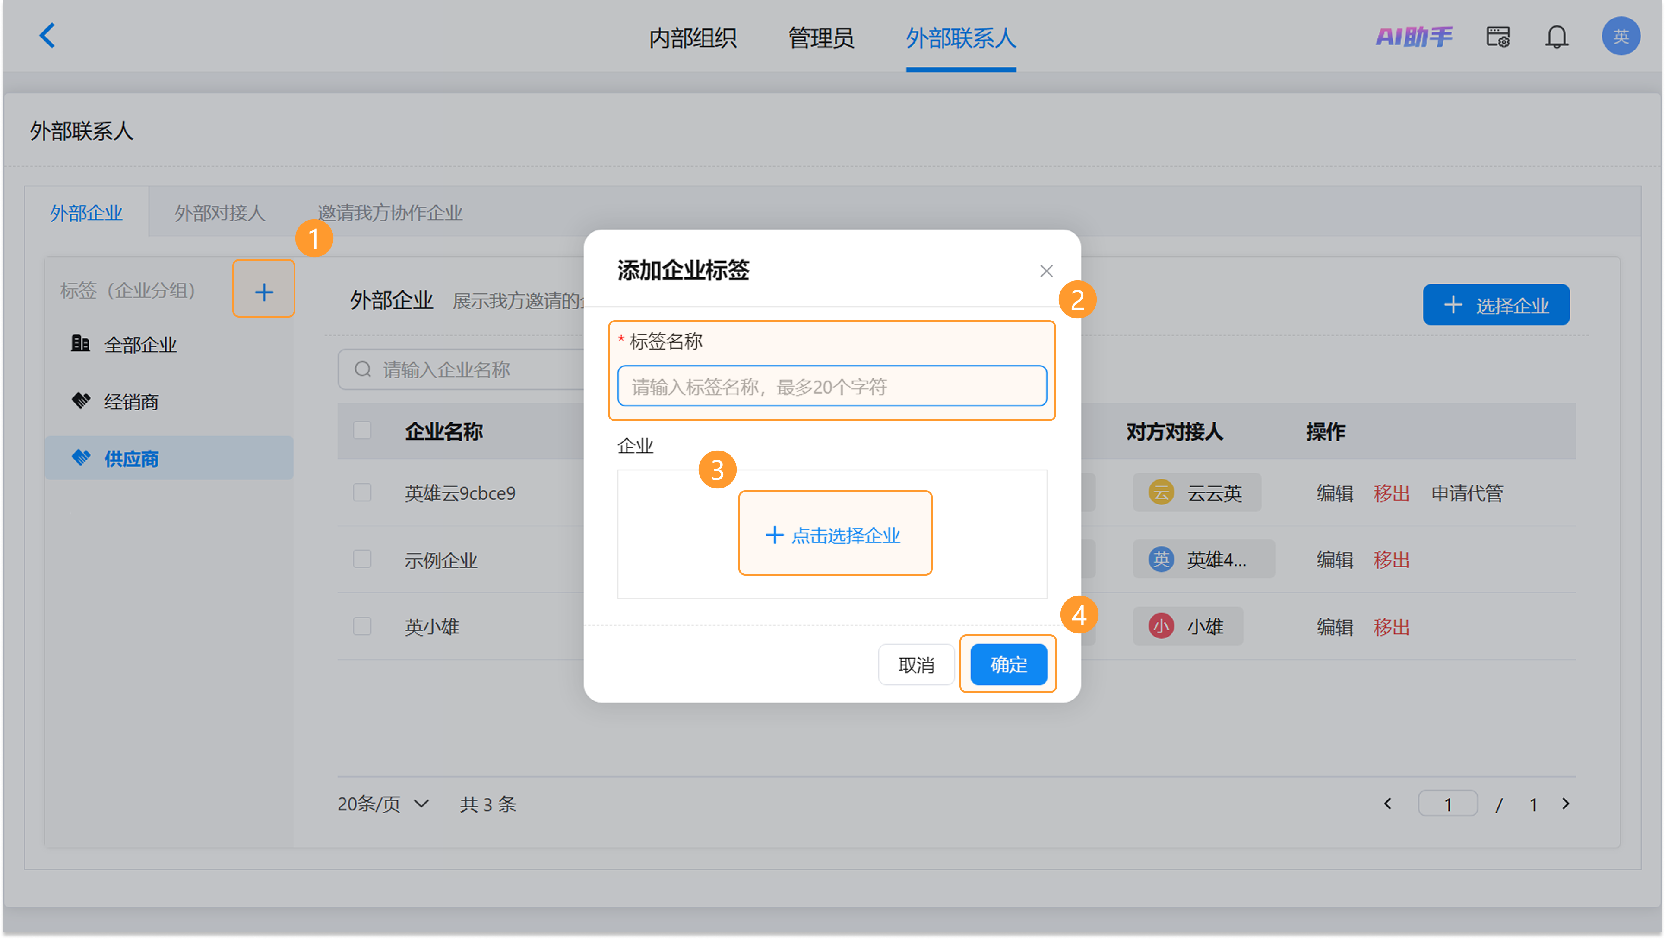This screenshot has height=939, width=1665.
Task: Check the box for 示例企业
Action: (362, 559)
